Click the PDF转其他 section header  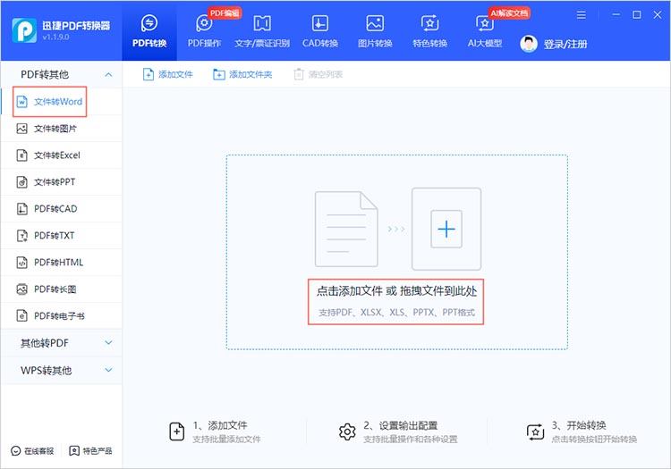(x=61, y=75)
